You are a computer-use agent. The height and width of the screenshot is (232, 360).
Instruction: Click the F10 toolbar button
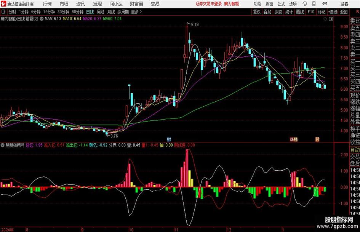click(311, 12)
